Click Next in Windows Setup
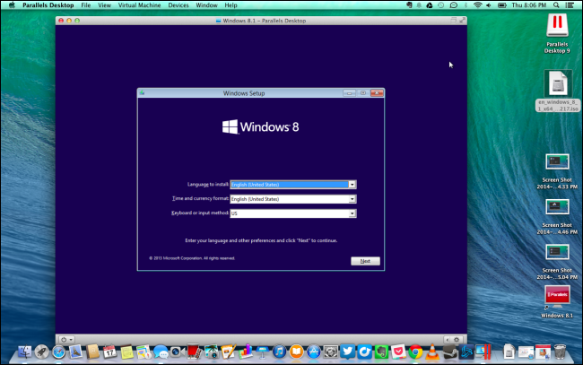Viewport: 583px width, 365px height. coord(365,261)
